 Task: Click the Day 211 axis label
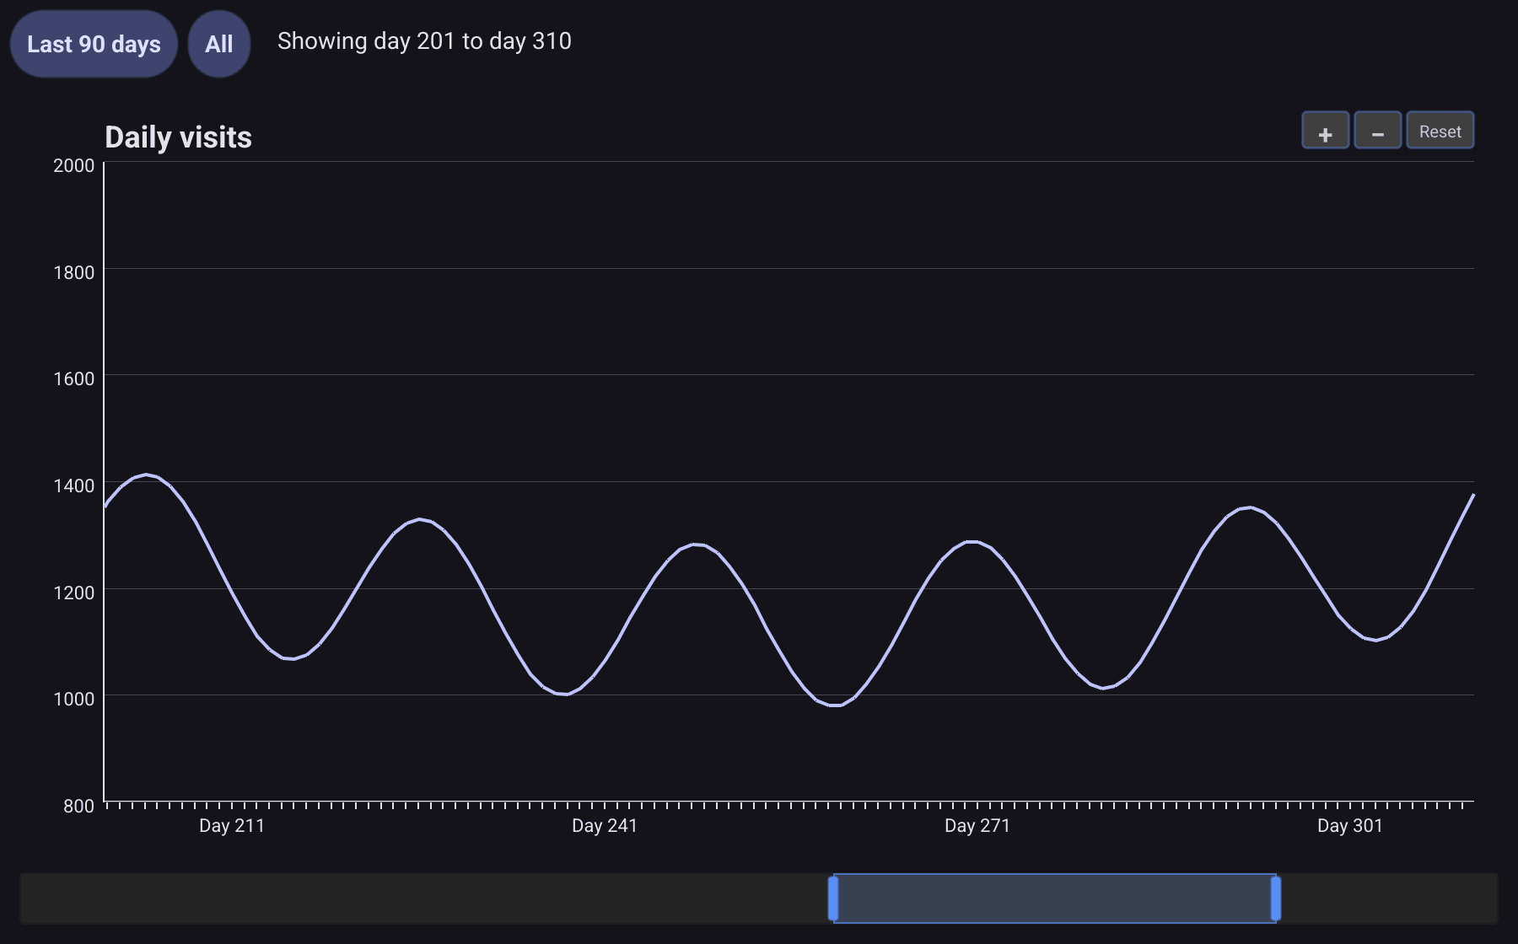(232, 826)
